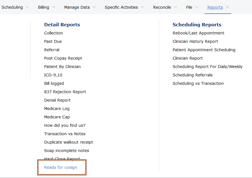
Task: Expand the File menu chevron
Action: [197, 7]
